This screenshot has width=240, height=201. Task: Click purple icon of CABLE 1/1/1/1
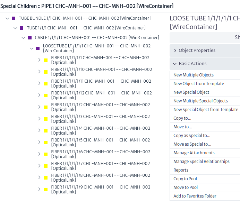click(30, 38)
